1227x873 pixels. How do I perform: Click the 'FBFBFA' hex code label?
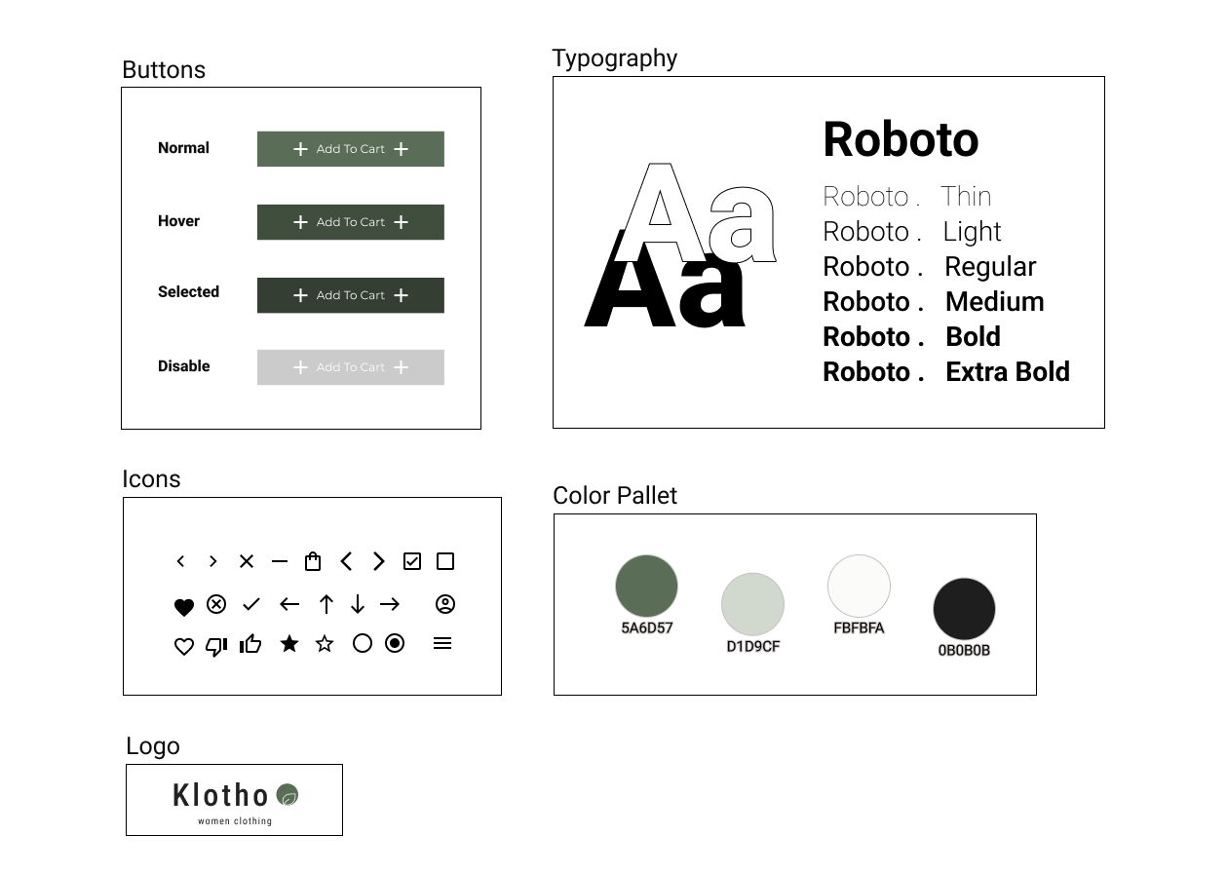(x=859, y=628)
